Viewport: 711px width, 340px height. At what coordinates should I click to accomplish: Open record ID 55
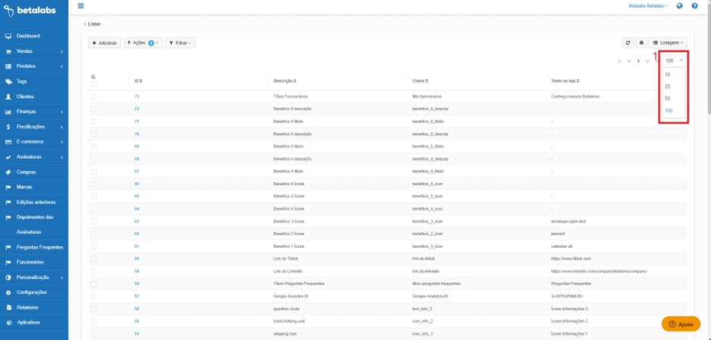click(x=136, y=321)
